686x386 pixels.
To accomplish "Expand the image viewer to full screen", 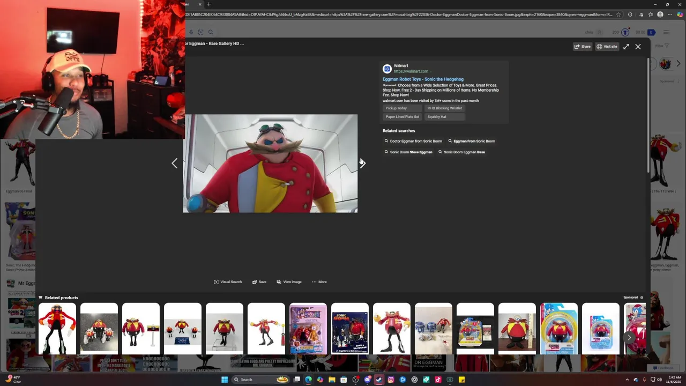I will pyautogui.click(x=626, y=47).
